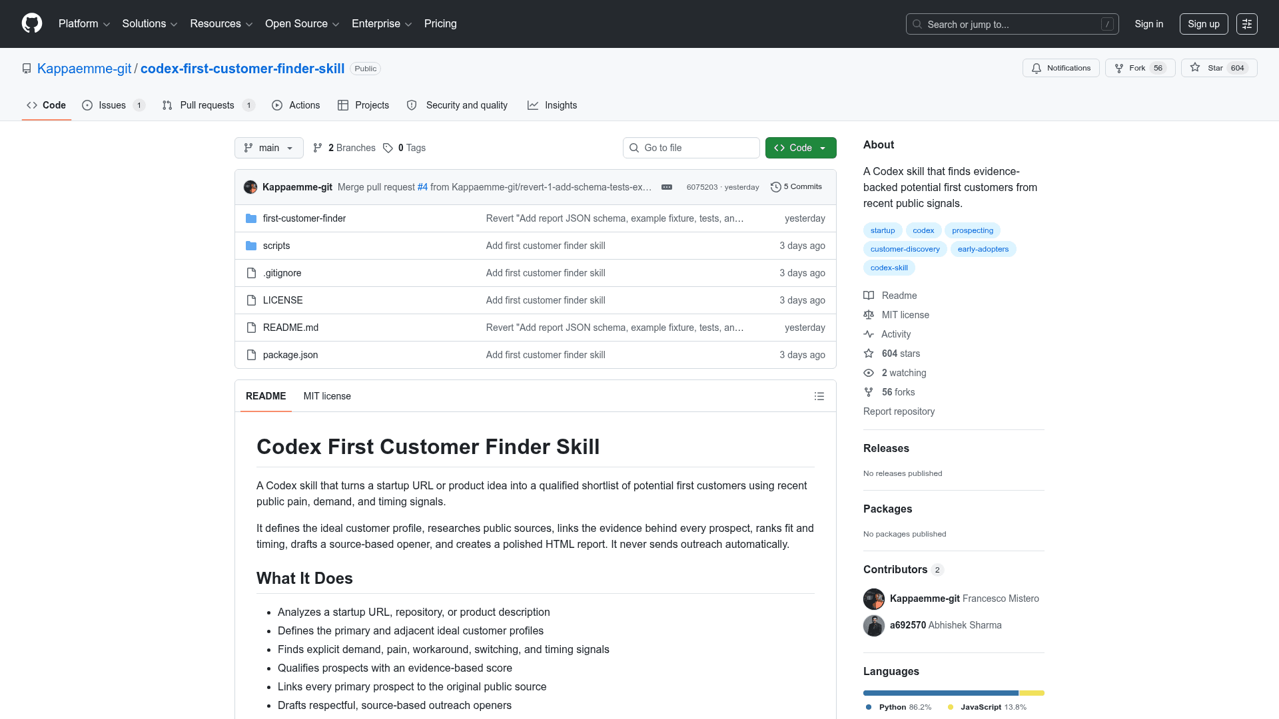This screenshot has width=1279, height=719.
Task: Open the main branch selector dropdown
Action: click(x=269, y=148)
